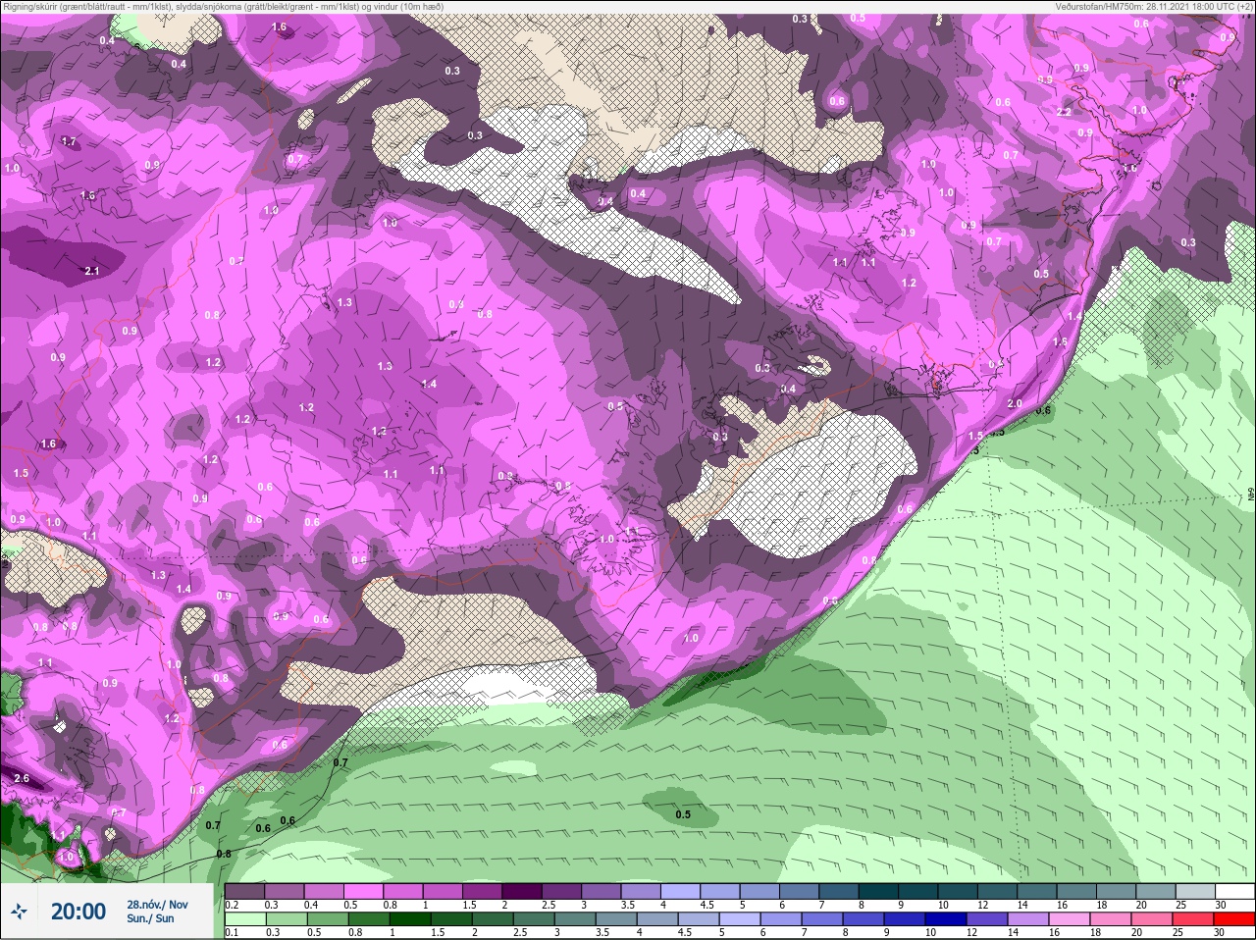Viewport: 1256px width, 940px height.
Task: Click the 2.0 precipitation value on the coast
Action: pyautogui.click(x=1015, y=403)
